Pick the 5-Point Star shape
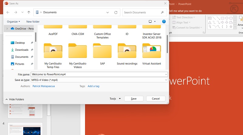Image resolution: width=243 pixels, height=135 pixels. [x=231, y=26]
